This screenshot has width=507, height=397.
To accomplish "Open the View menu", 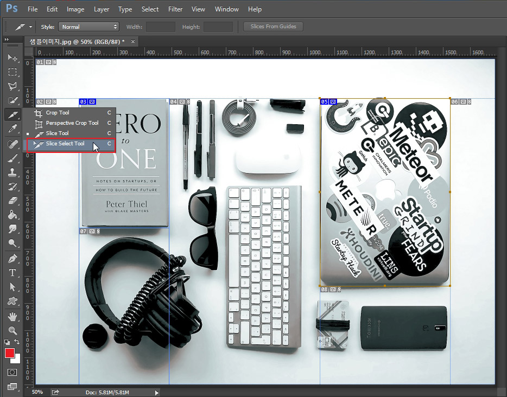I will [x=198, y=9].
